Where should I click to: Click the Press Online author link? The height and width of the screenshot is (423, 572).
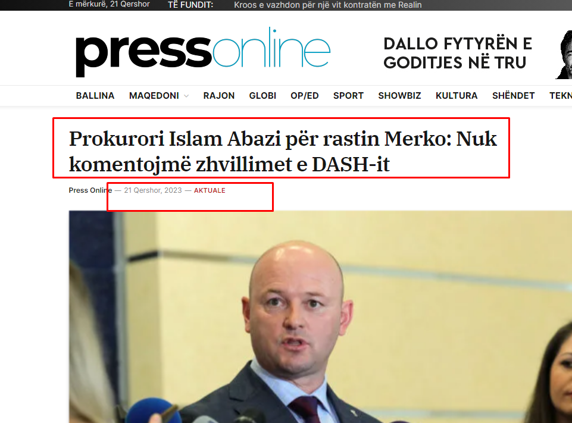point(90,190)
